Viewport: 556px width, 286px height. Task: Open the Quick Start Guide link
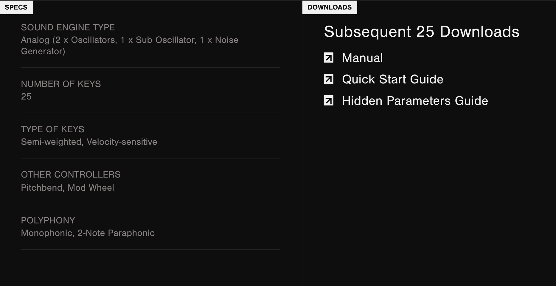click(x=393, y=79)
